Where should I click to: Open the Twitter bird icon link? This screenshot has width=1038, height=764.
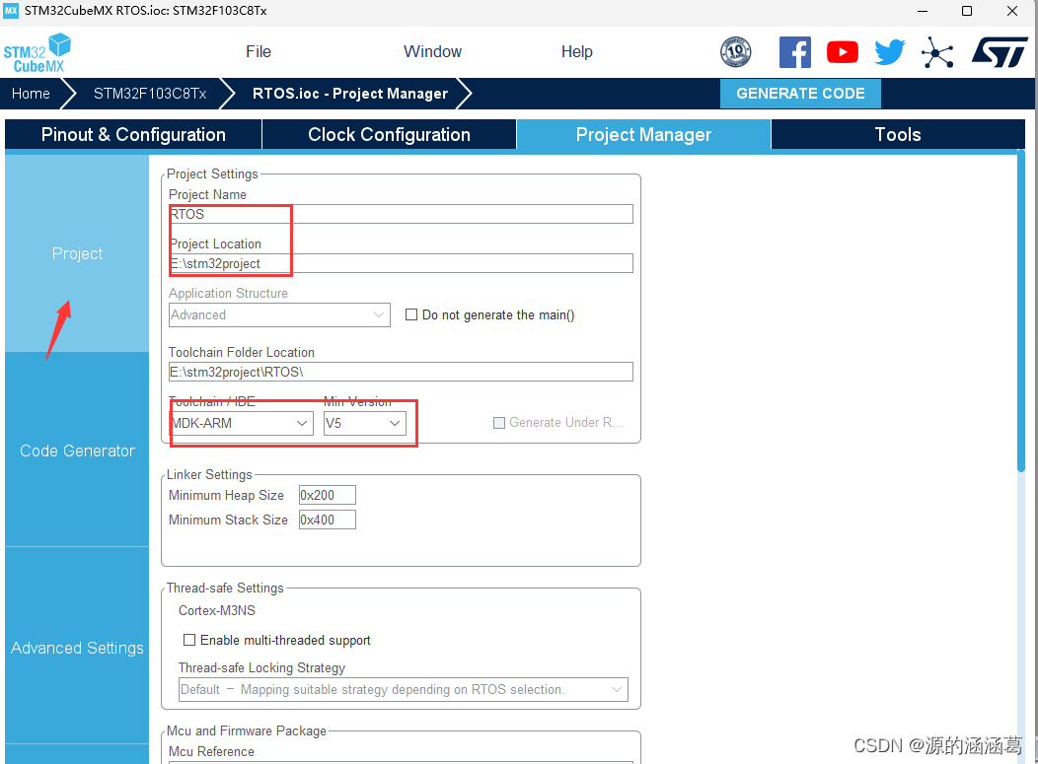889,52
